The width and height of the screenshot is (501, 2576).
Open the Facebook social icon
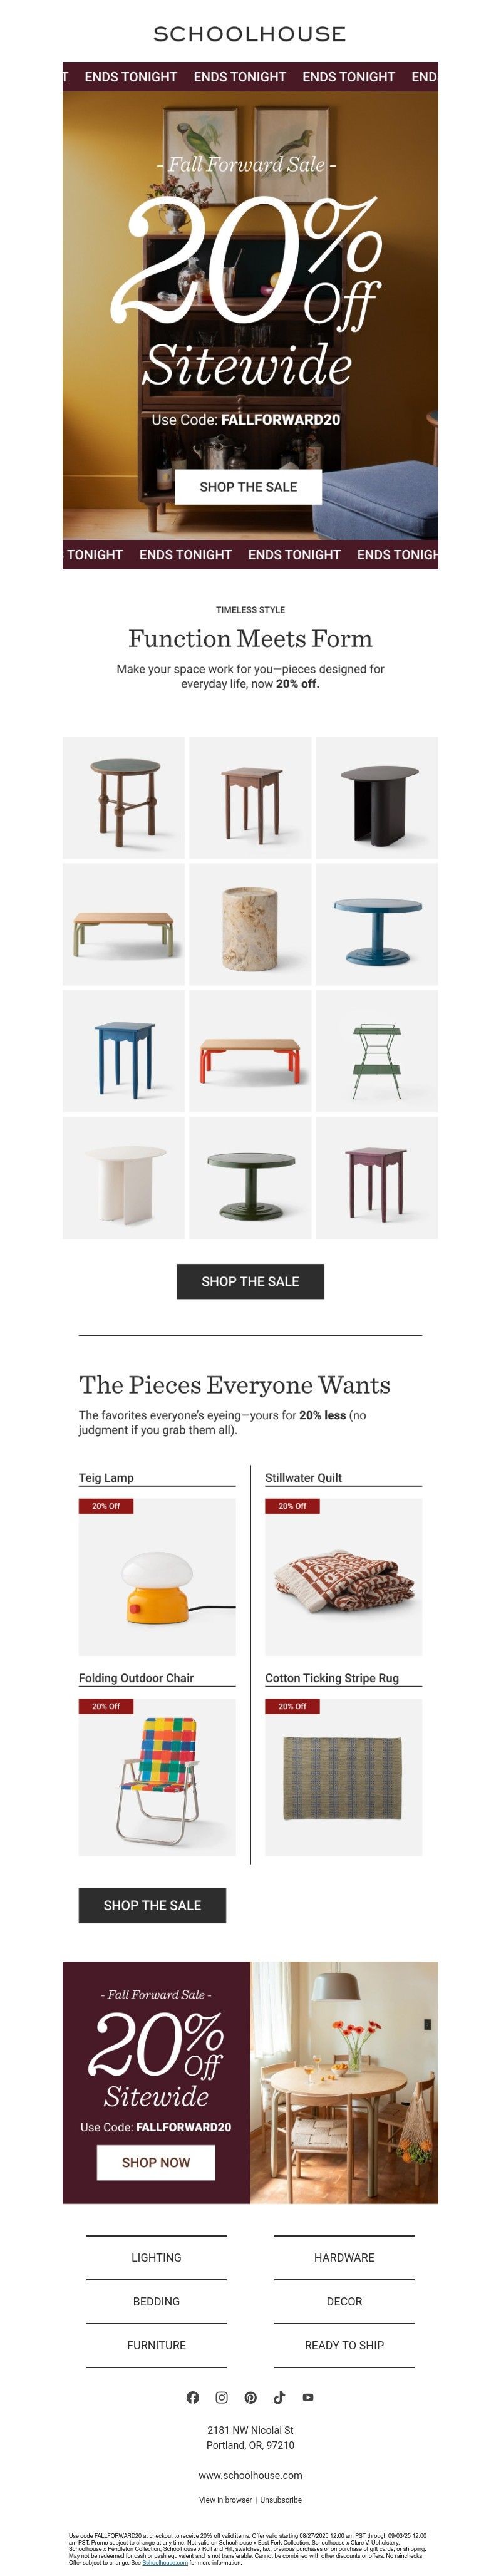(193, 2397)
